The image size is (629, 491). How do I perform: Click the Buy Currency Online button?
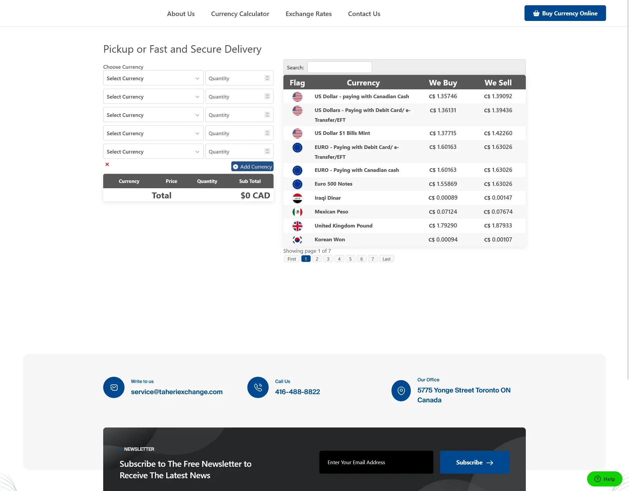(565, 13)
